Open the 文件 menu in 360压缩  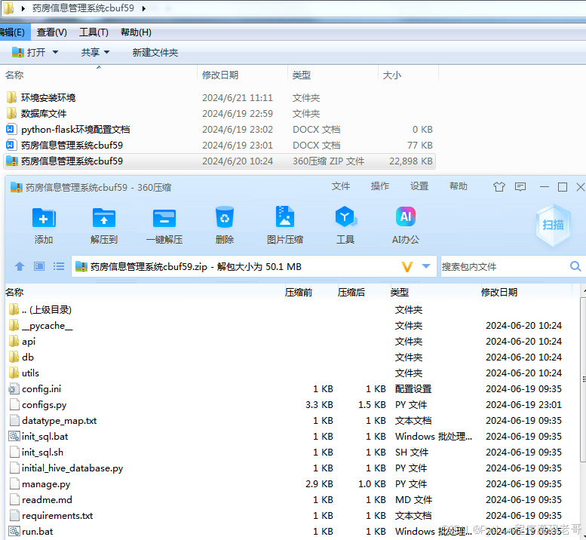tap(340, 186)
